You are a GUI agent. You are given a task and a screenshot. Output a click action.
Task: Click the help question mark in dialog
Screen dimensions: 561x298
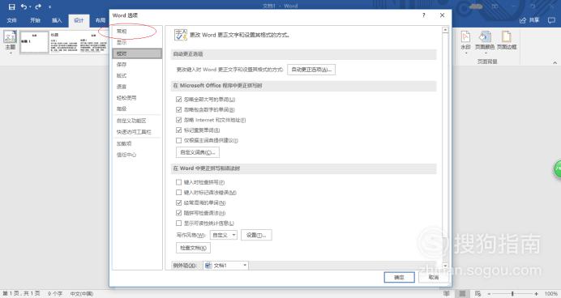click(424, 15)
